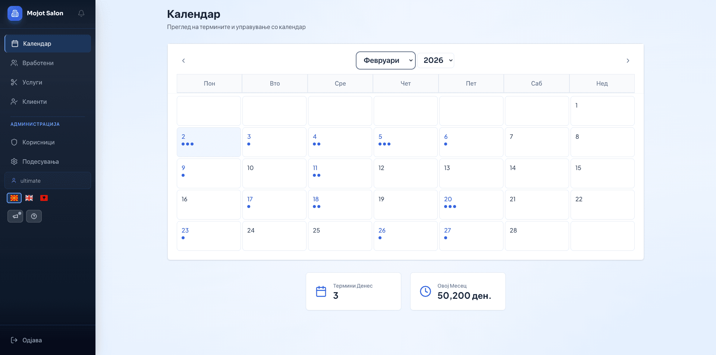Select the Macedonian flag language option

14,198
